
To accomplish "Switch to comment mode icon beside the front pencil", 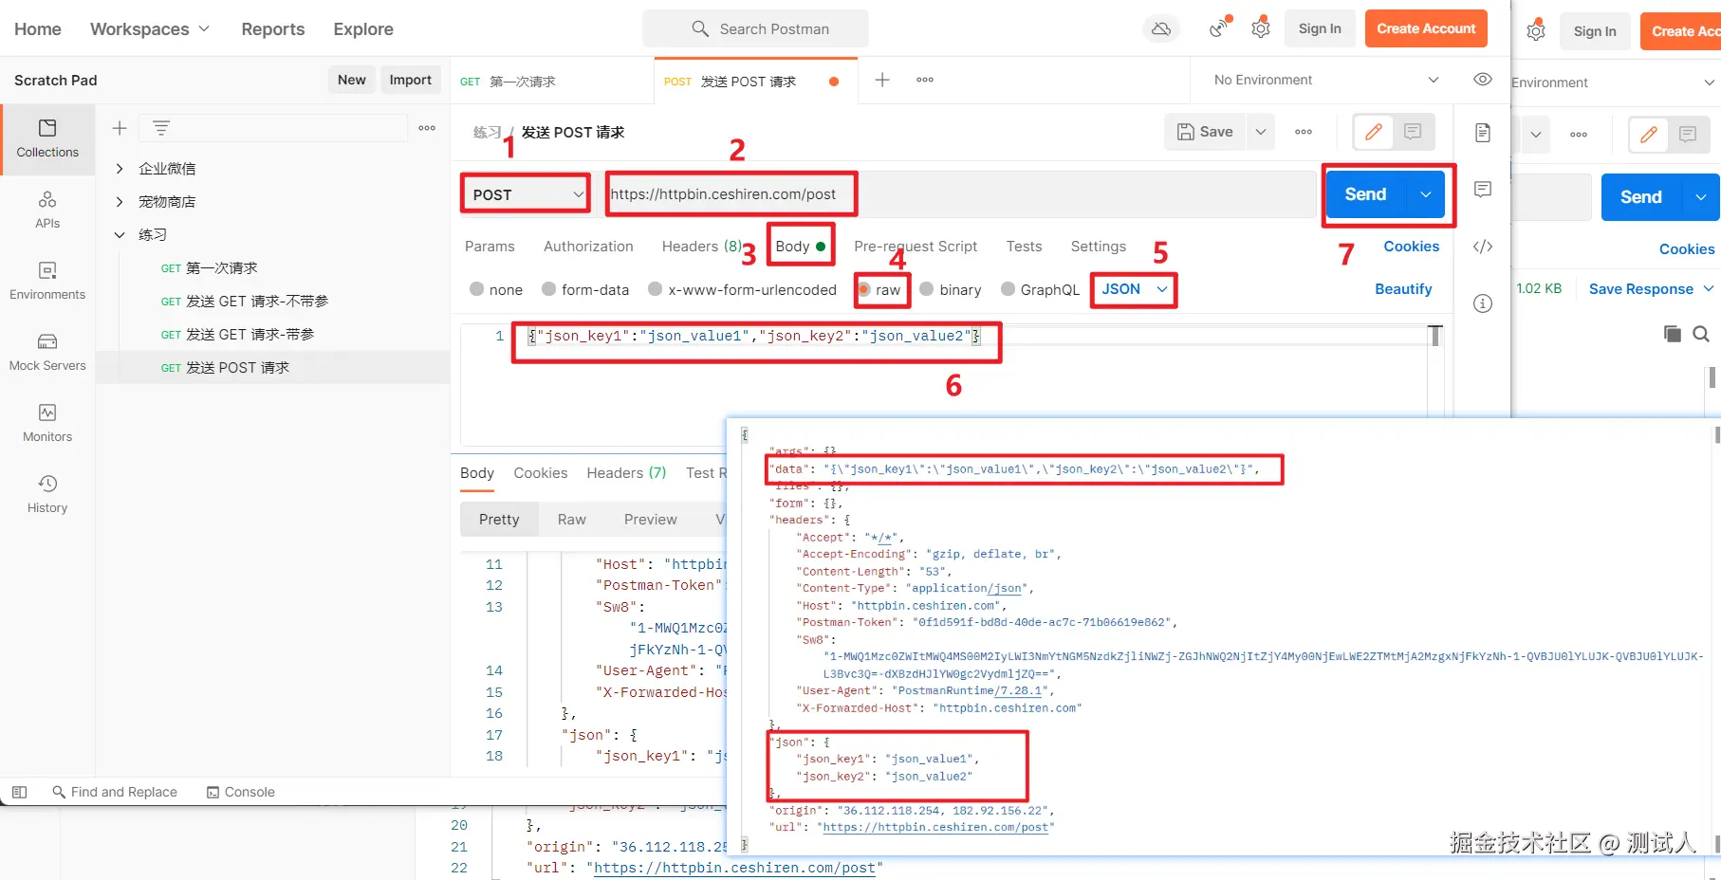I will point(1413,132).
